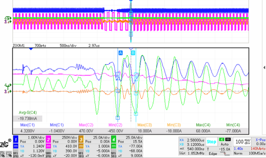The width and height of the screenshot is (266, 158).
Task: Expand the side panel arrow at right edge
Action: coord(264,67)
